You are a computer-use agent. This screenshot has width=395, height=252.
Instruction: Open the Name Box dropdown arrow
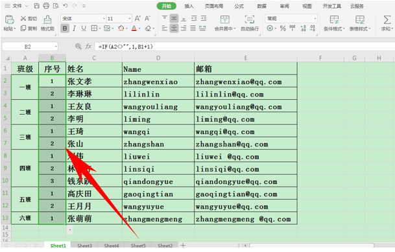(56, 47)
